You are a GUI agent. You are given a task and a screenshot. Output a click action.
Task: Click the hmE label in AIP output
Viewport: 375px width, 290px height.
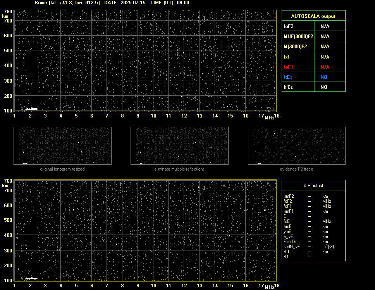tap(287, 226)
